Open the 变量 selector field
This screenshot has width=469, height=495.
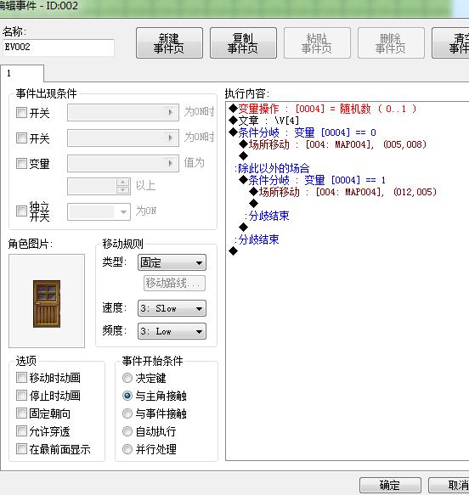click(123, 163)
